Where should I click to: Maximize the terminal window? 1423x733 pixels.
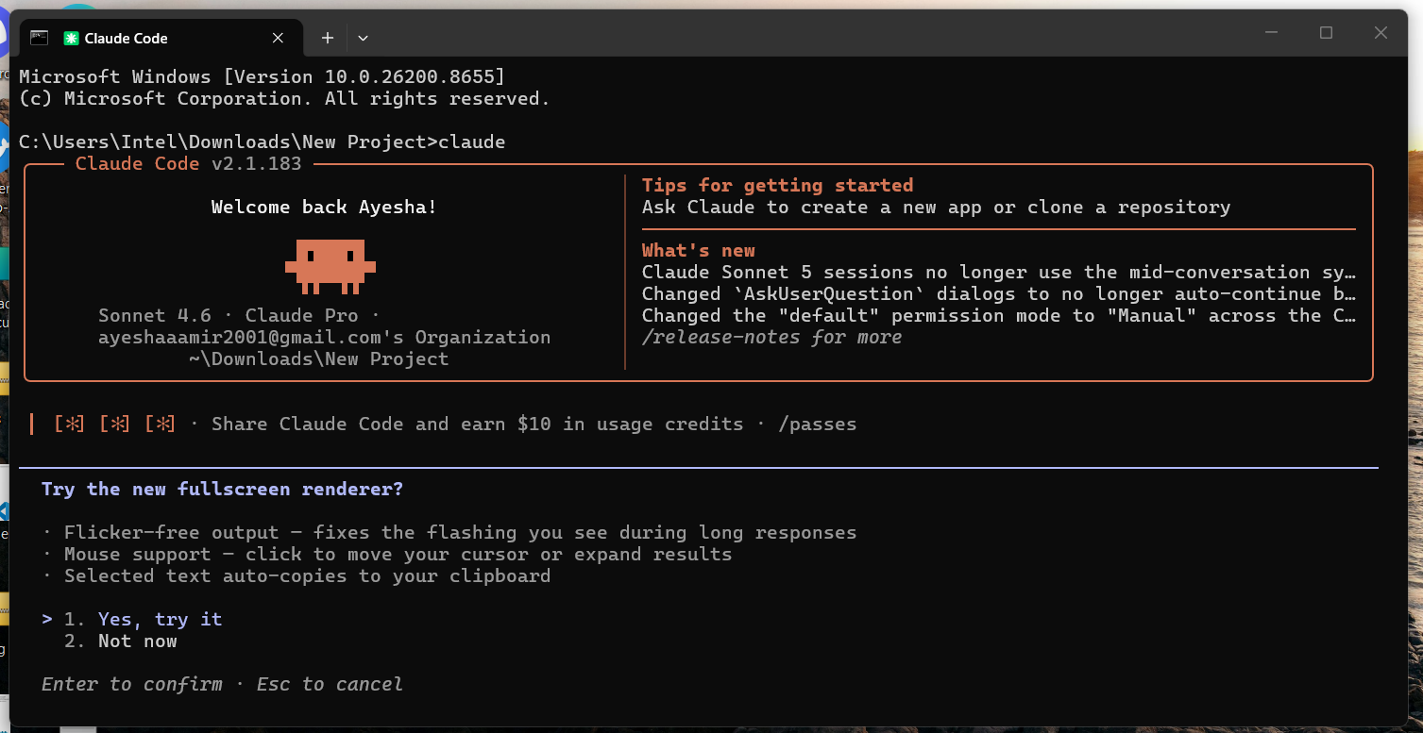pyautogui.click(x=1326, y=33)
